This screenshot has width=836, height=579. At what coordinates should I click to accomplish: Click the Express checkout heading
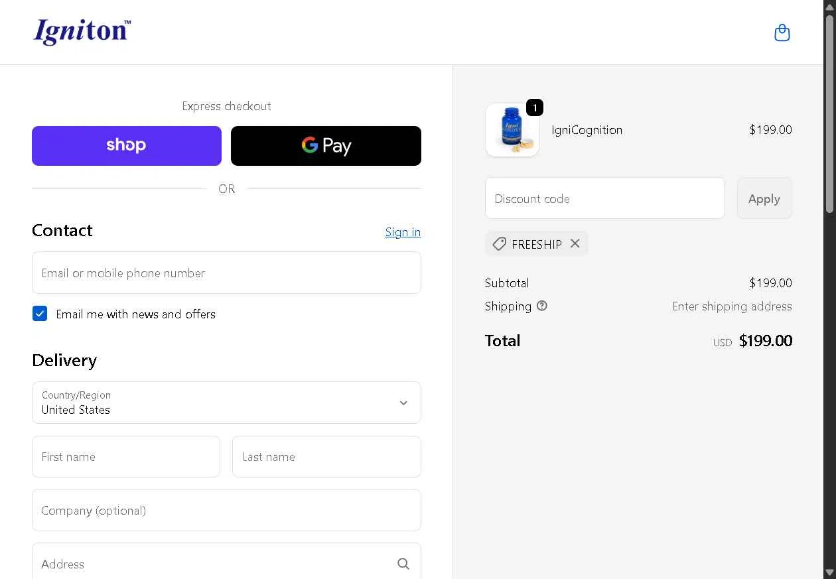[x=226, y=106]
